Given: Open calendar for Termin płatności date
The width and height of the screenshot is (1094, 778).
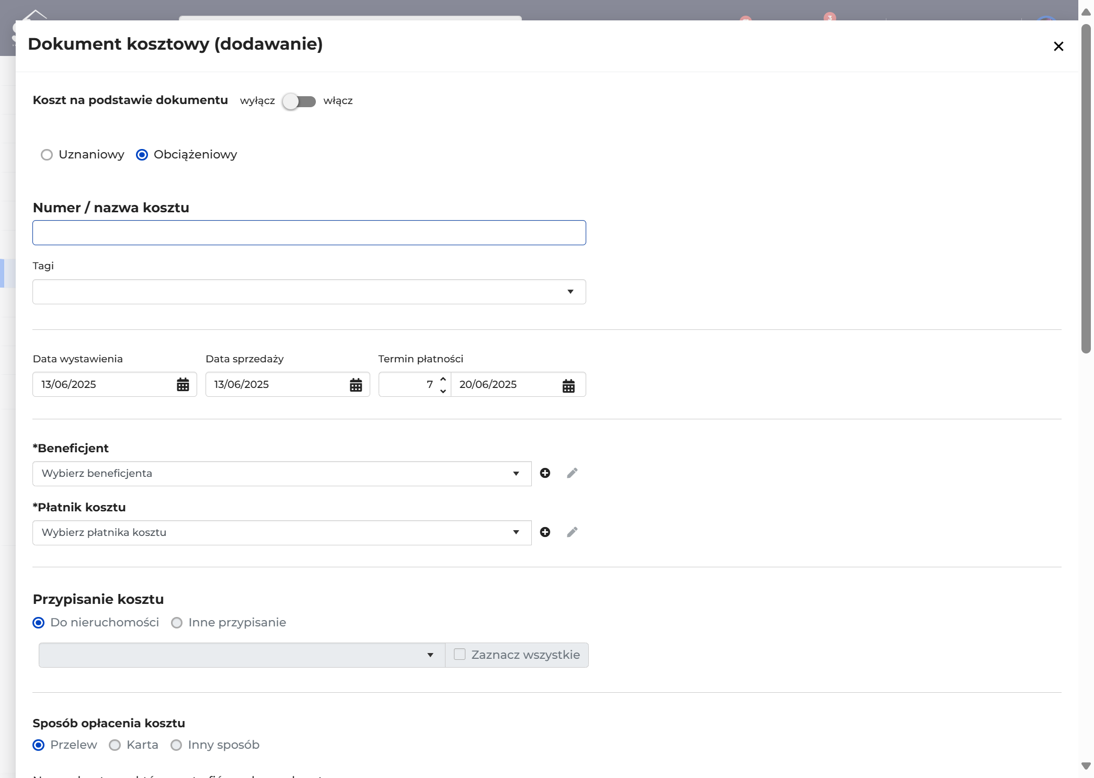Looking at the screenshot, I should coord(568,385).
